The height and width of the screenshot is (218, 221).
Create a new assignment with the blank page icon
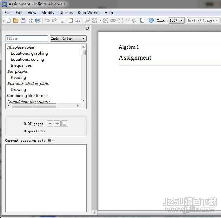click(9, 20)
